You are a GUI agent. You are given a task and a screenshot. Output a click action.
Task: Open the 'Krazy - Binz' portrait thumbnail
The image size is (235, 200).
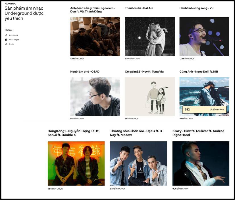[201, 163]
